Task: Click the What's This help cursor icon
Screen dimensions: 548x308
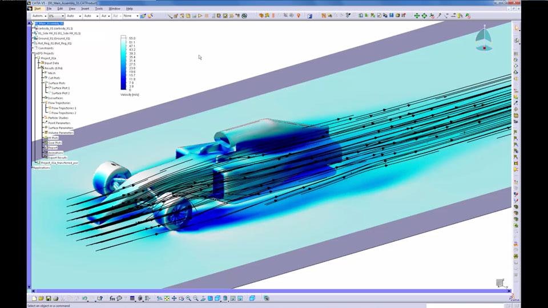Action: pyautogui.click(x=100, y=298)
